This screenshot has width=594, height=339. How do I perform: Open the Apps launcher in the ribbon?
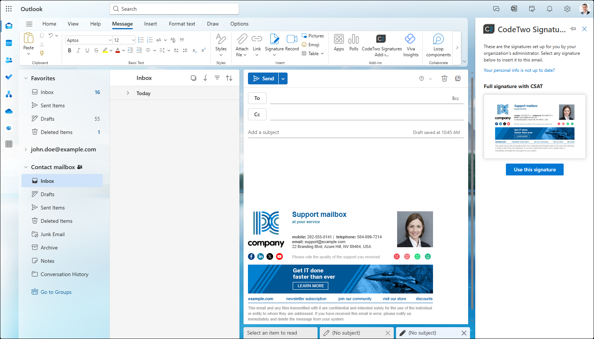(x=338, y=44)
